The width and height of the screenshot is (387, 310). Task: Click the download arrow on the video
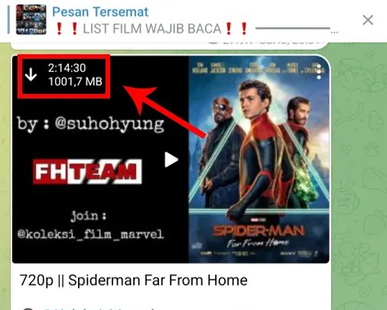point(31,75)
